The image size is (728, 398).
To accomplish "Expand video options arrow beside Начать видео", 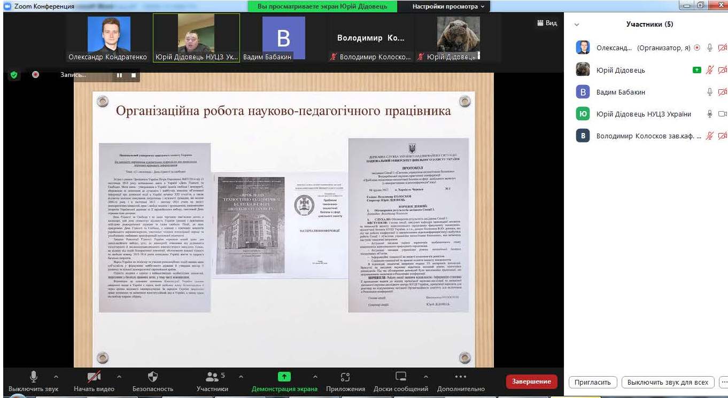I will click(x=119, y=376).
